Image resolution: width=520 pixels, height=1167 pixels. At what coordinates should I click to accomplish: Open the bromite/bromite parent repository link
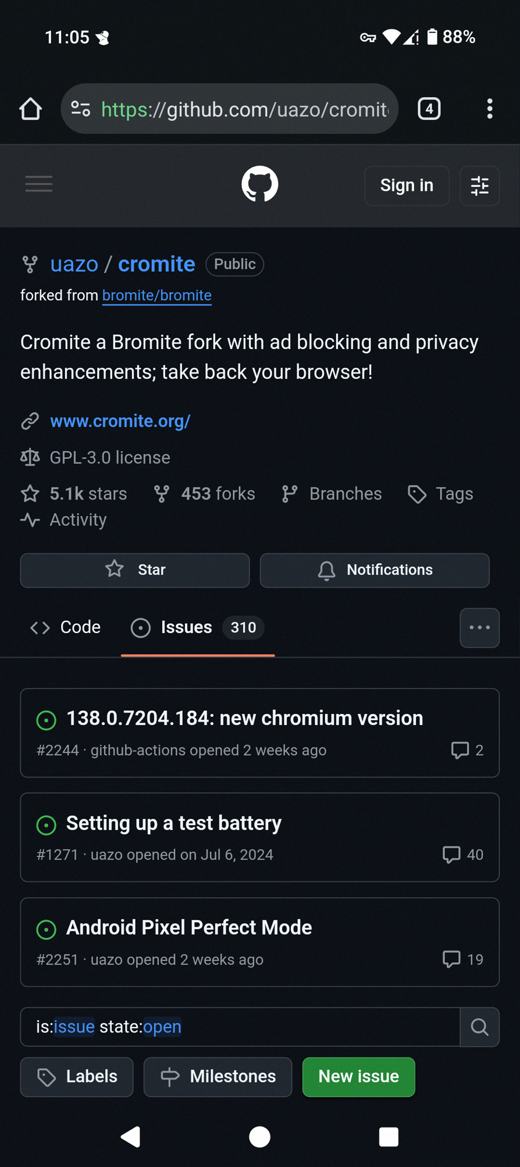point(156,296)
